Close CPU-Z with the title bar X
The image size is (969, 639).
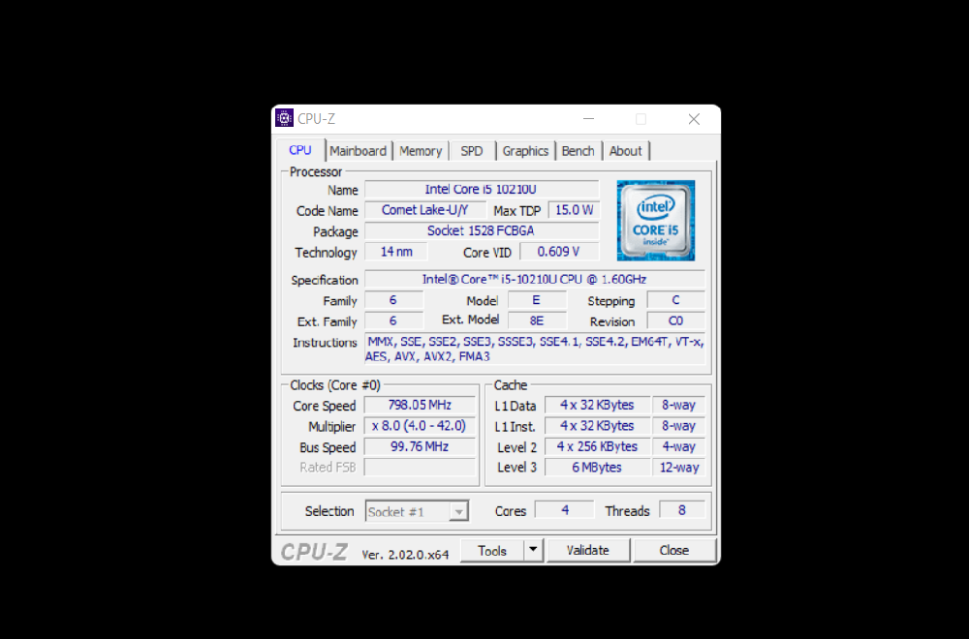694,118
